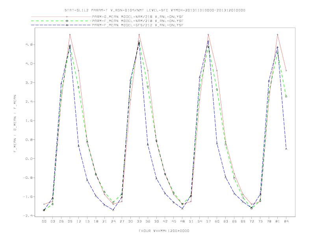Click the 39 forecast hour tick label
312x241 pixels.
coord(156,221)
